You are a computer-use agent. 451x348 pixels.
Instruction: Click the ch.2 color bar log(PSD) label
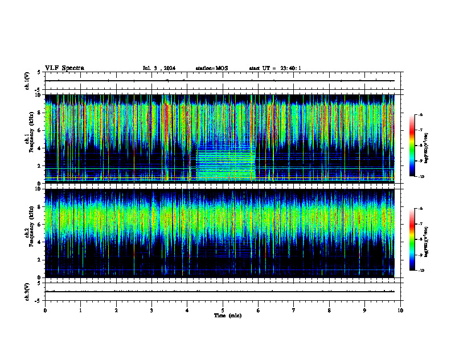click(x=427, y=242)
